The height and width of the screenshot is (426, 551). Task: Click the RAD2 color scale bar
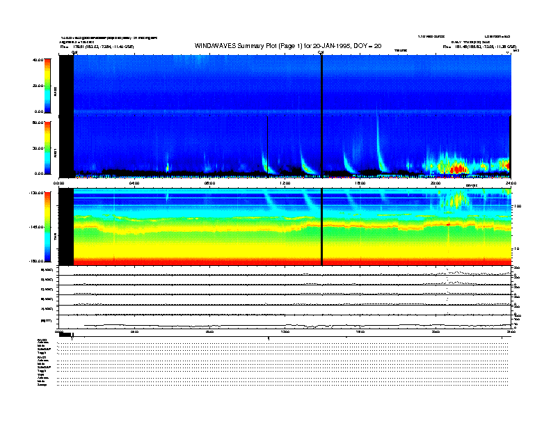click(x=47, y=86)
